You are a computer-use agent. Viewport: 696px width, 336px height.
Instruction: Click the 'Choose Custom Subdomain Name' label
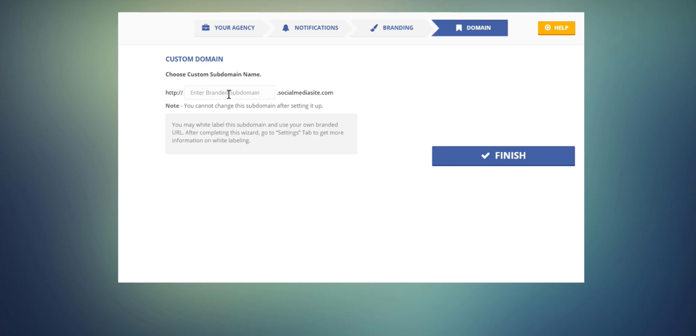point(213,74)
